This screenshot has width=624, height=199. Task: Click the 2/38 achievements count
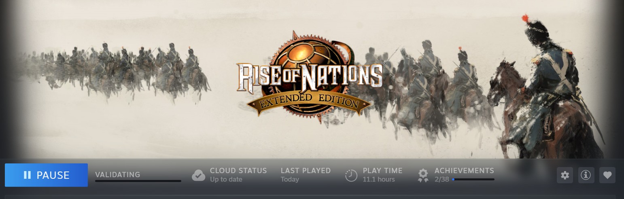[442, 179]
